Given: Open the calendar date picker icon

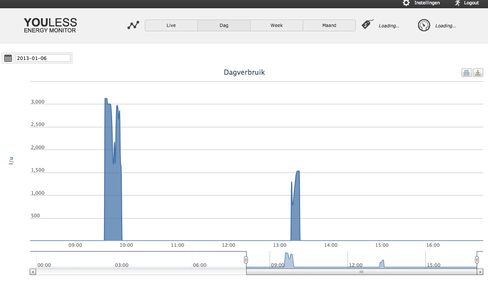Looking at the screenshot, I should [x=8, y=58].
